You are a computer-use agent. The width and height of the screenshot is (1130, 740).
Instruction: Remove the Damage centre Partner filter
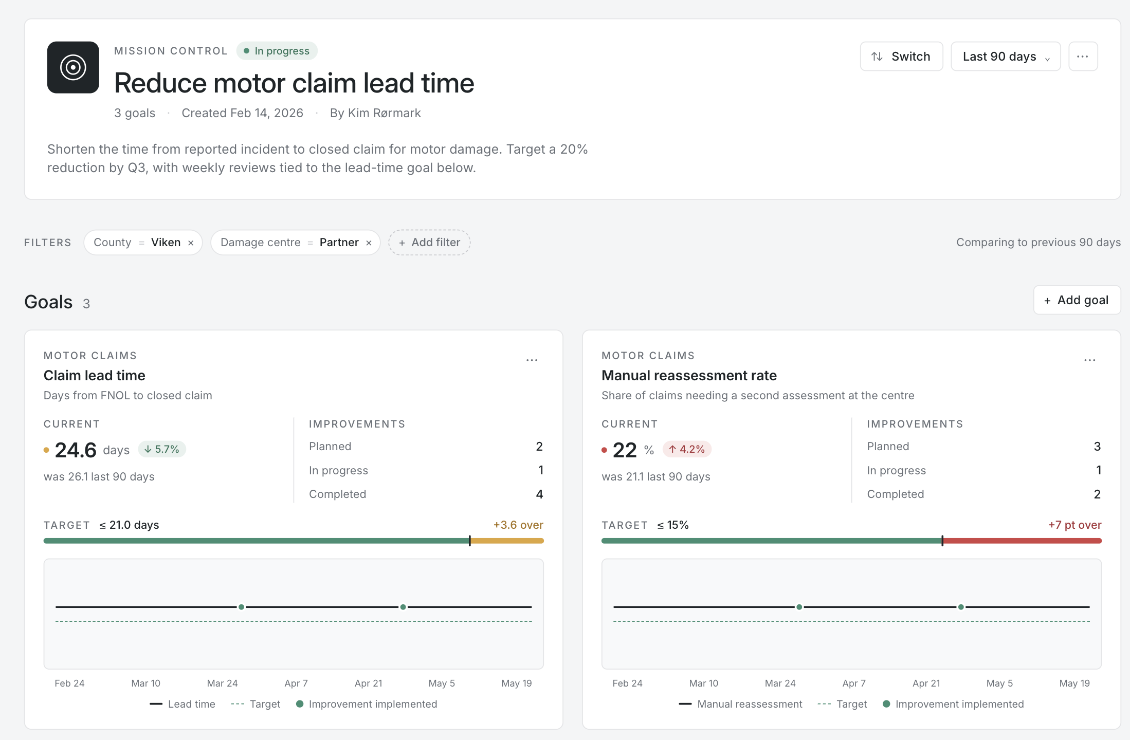pyautogui.click(x=369, y=243)
